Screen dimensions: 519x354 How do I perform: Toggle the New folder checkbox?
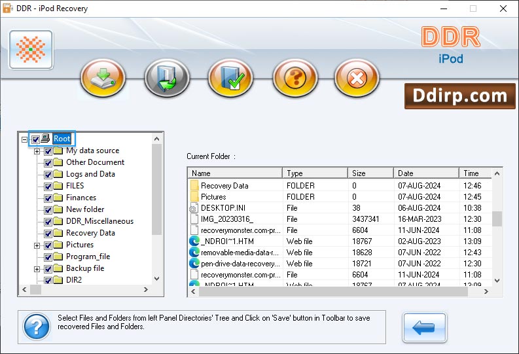pyautogui.click(x=48, y=211)
